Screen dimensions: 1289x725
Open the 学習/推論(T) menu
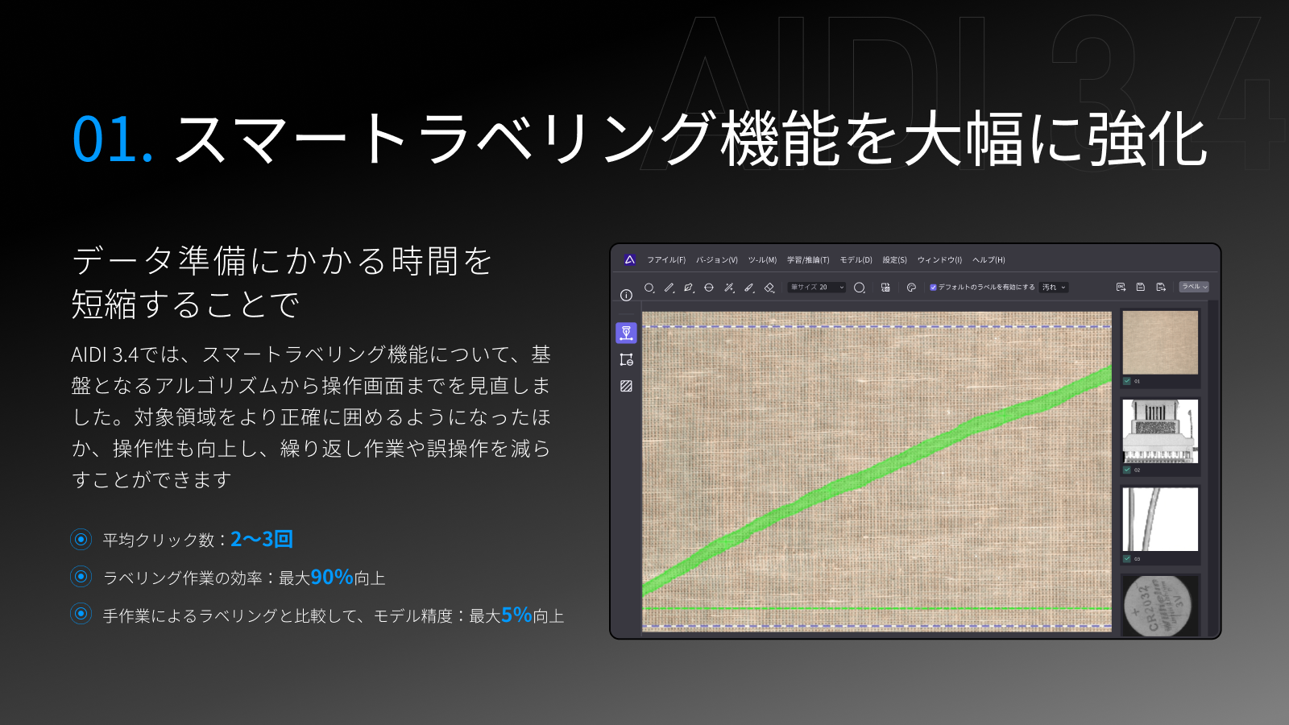click(x=808, y=260)
